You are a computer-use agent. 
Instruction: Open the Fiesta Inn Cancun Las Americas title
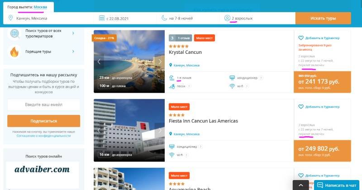(203, 121)
